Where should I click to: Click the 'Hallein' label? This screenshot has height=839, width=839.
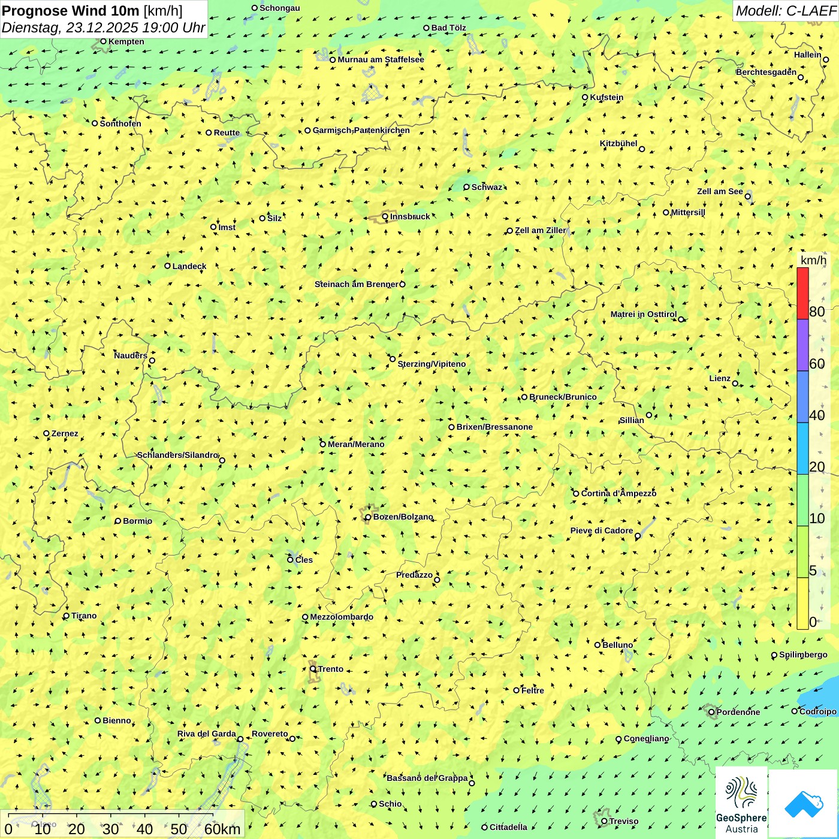[807, 55]
